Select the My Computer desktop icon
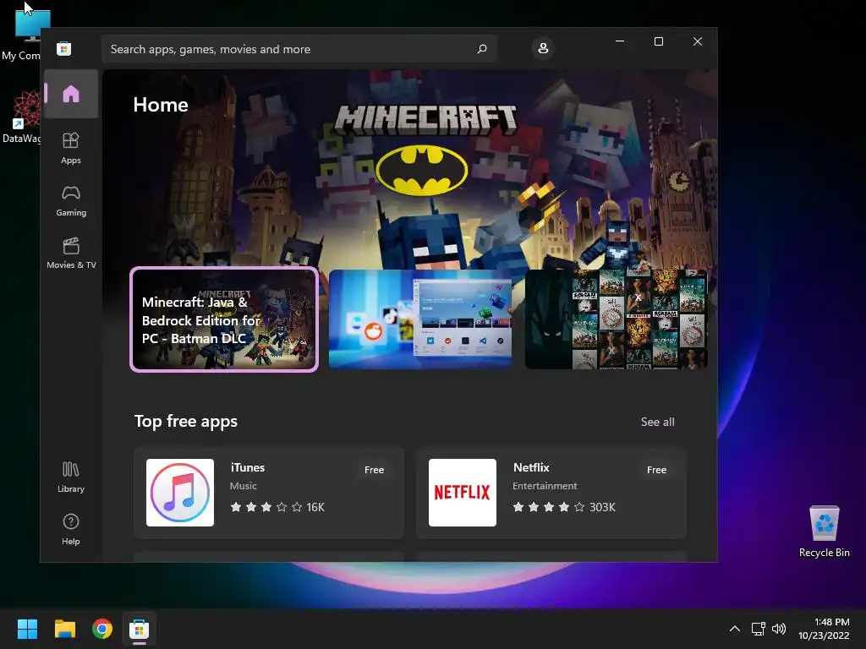 tap(21, 34)
